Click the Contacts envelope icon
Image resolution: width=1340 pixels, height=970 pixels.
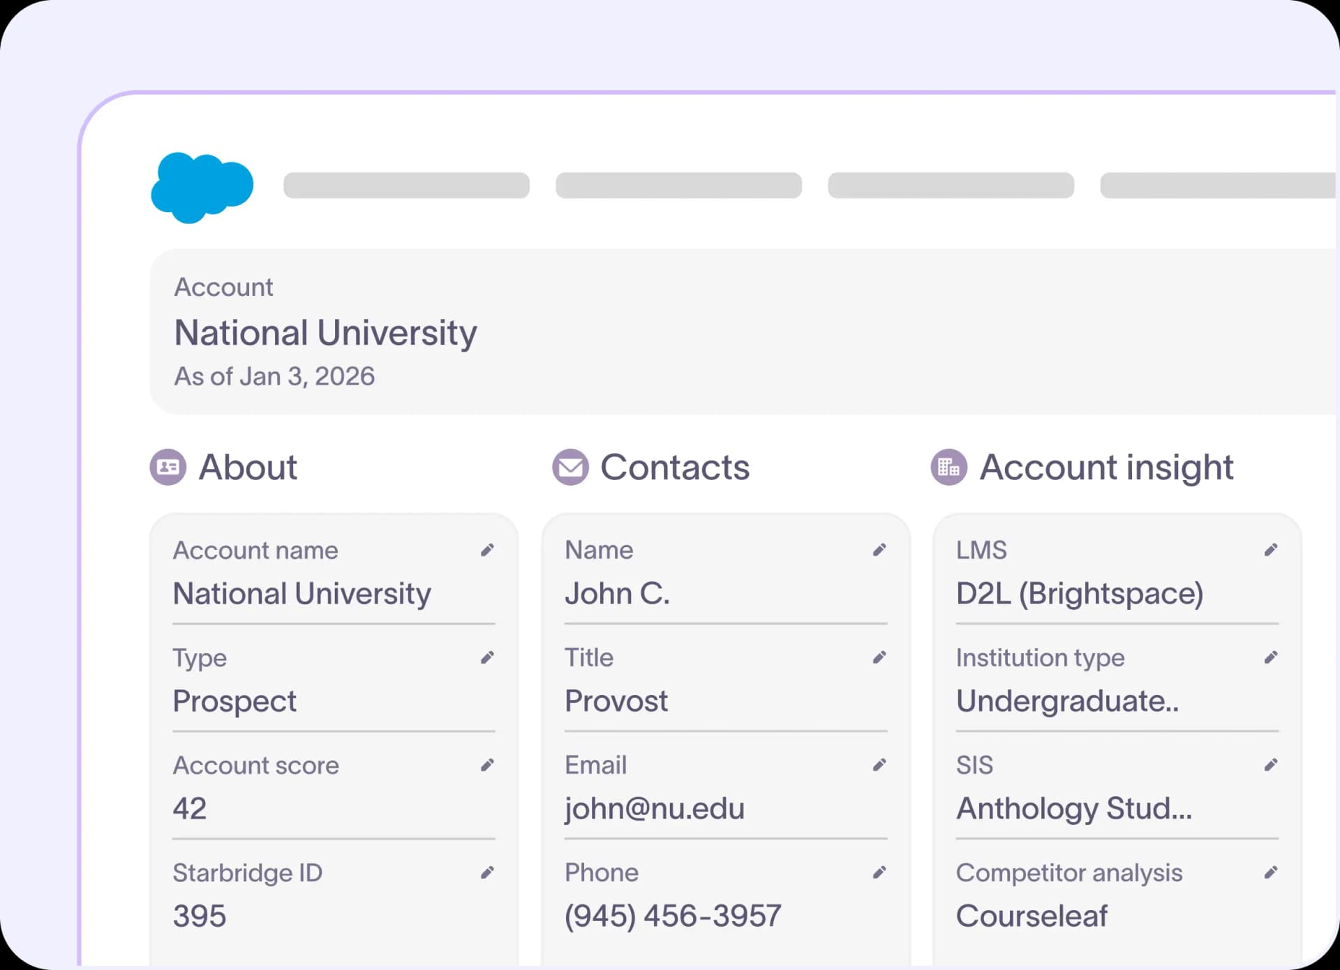point(571,467)
